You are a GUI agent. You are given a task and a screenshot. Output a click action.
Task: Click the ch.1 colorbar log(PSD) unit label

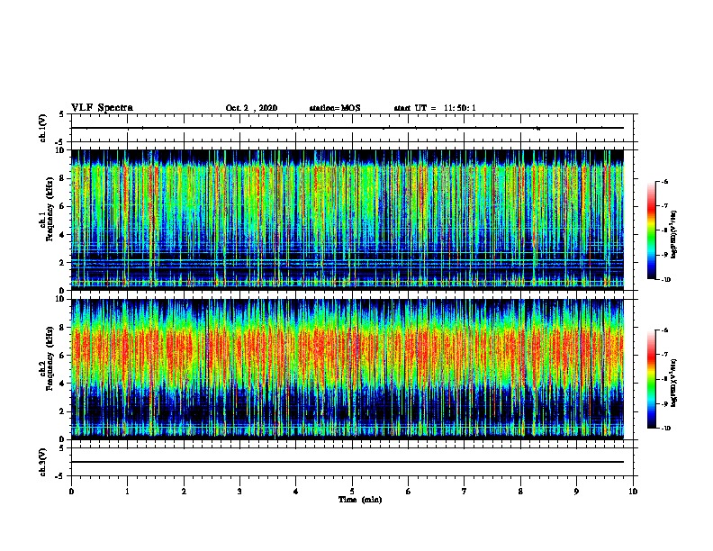[x=674, y=234]
